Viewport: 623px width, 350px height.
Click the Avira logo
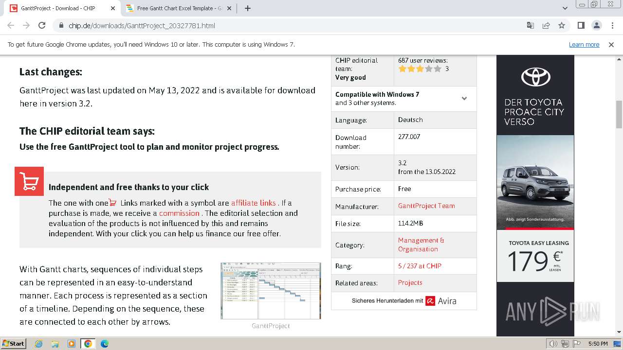(441, 301)
